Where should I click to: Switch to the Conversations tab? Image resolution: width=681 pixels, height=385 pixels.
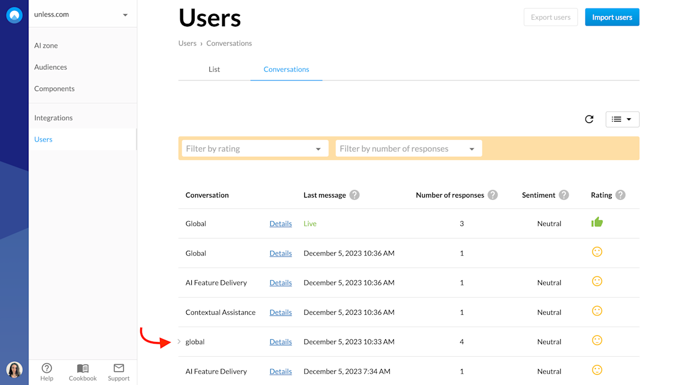286,69
